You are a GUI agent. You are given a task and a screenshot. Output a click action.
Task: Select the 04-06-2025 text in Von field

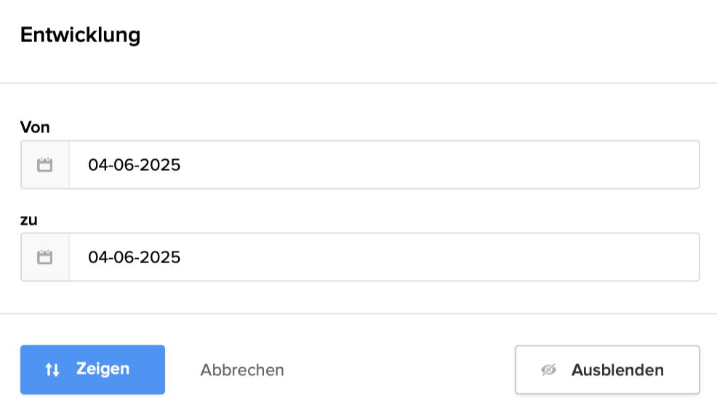135,165
